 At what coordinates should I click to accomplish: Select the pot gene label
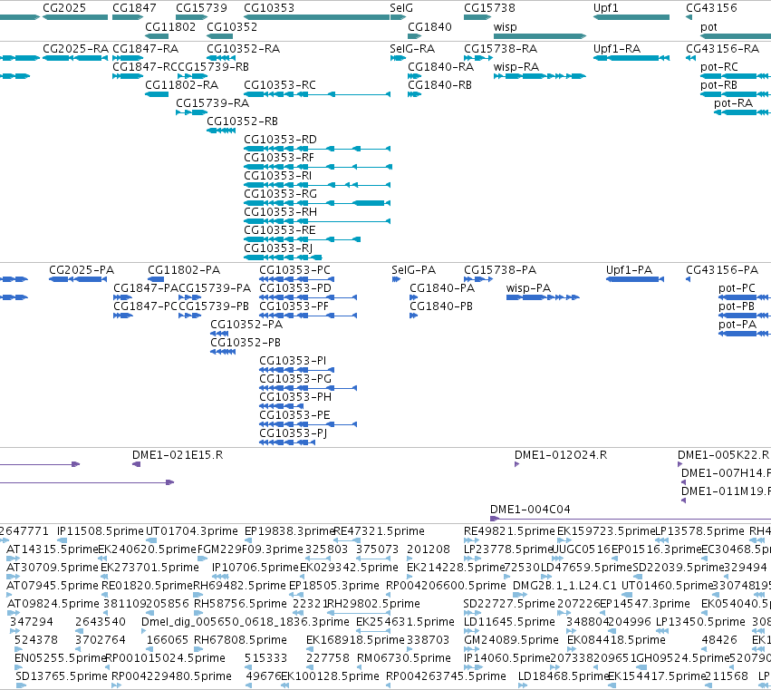click(708, 27)
